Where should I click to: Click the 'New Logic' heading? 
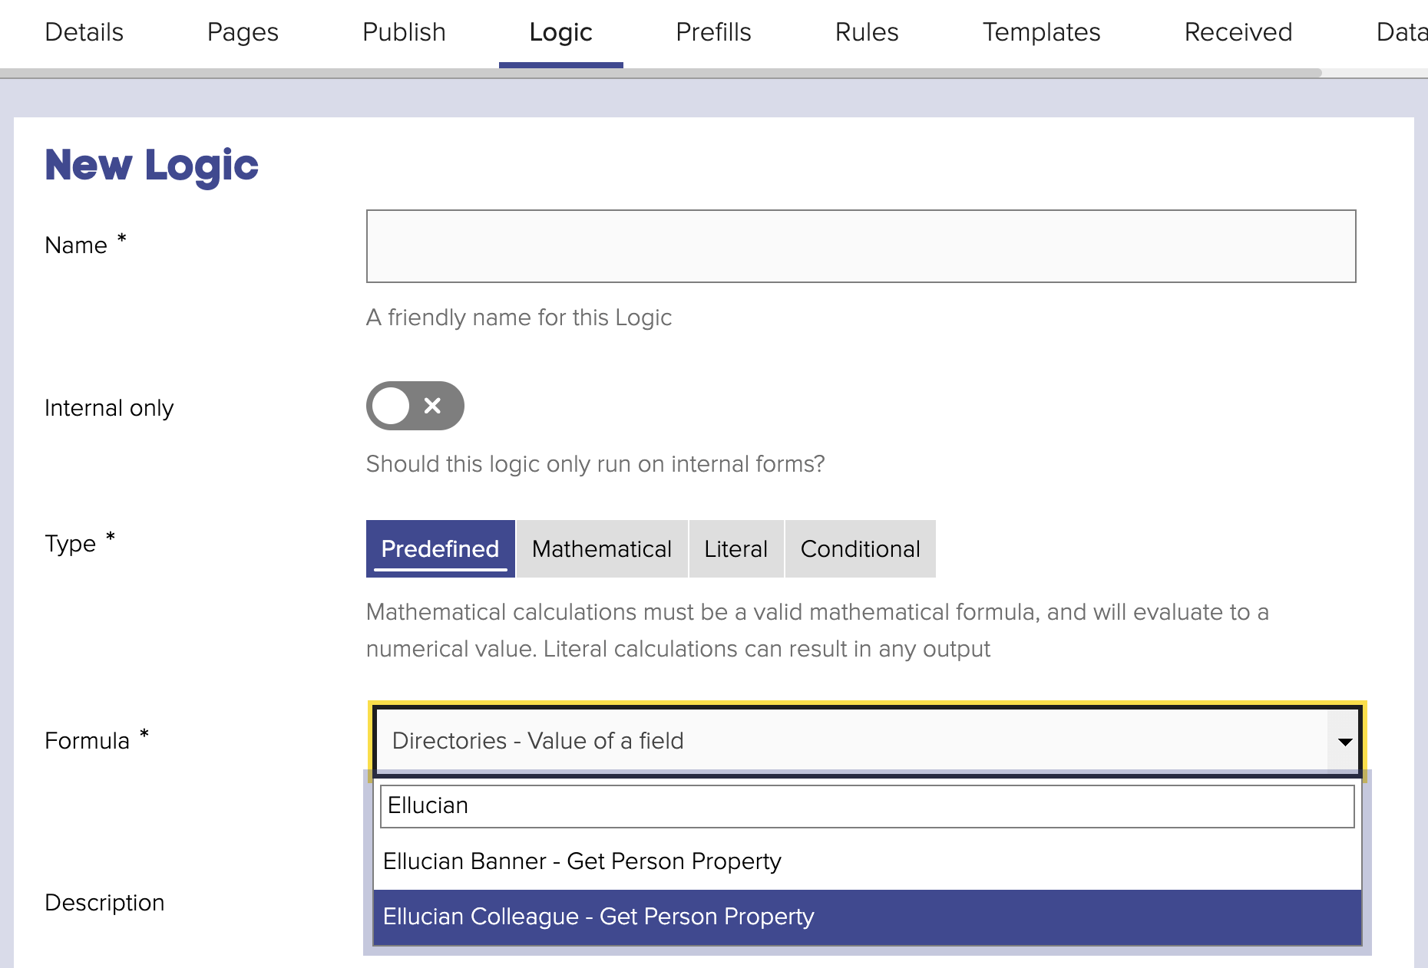(151, 165)
